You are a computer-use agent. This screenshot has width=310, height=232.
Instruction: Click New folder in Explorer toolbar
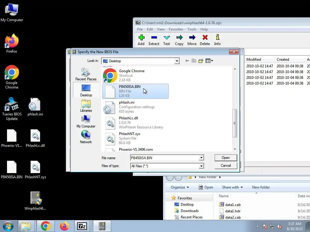pyautogui.click(x=261, y=187)
